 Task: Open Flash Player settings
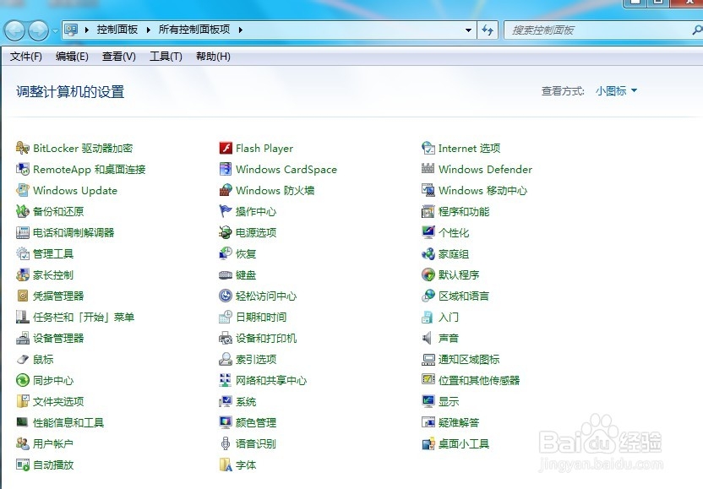tap(263, 148)
